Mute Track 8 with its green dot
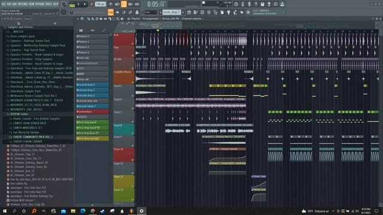This screenshot has width=383, height=215. point(133,133)
